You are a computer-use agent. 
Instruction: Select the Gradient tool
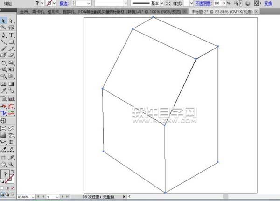11,84
